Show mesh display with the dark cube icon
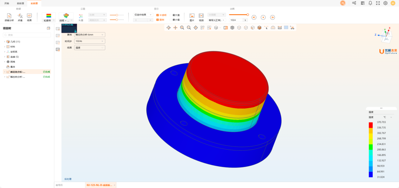Viewport: 399px width, 188px height. tap(232, 28)
